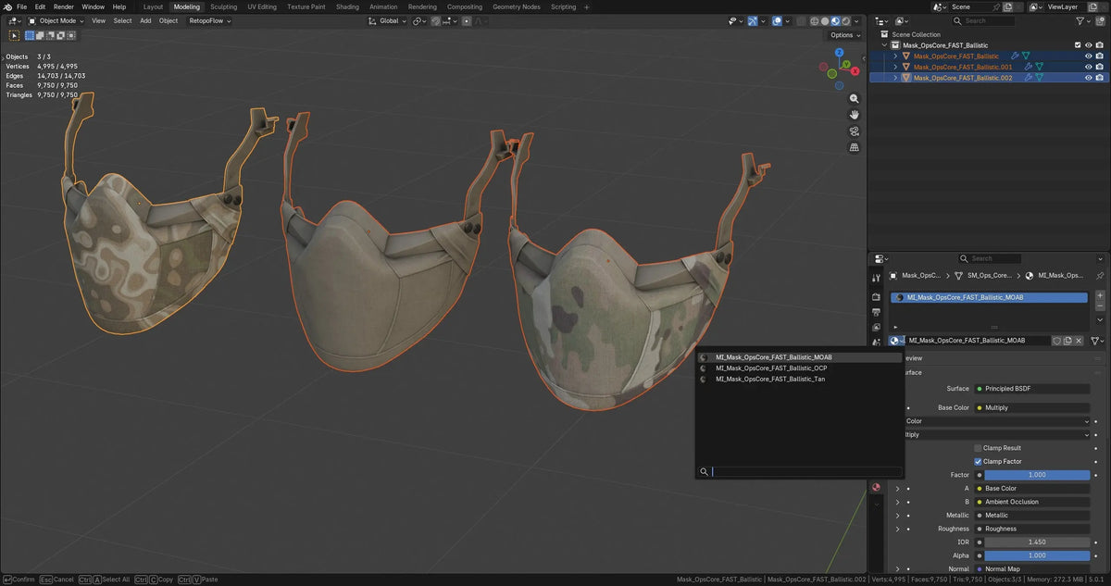This screenshot has height=586, width=1111.
Task: Switch to the UV Editing workspace tab
Action: tap(262, 6)
